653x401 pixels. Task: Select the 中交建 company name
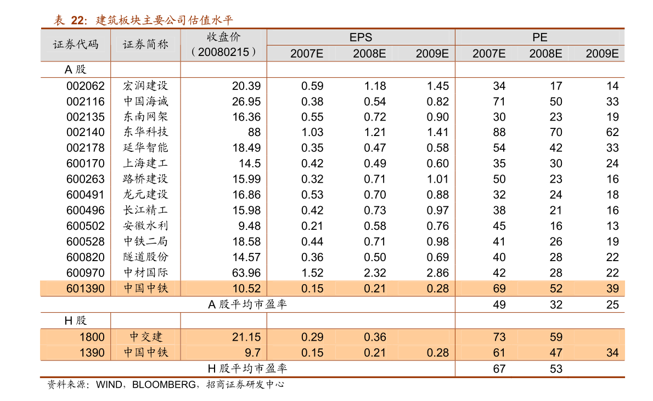(x=145, y=337)
